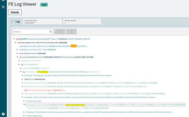Select 'processing Header Rule rule. Version 3' text

[36, 68]
